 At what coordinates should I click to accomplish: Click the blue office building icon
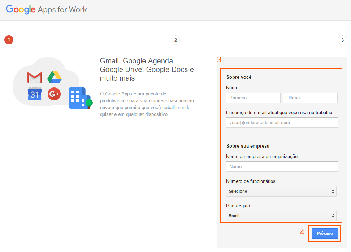81,98
